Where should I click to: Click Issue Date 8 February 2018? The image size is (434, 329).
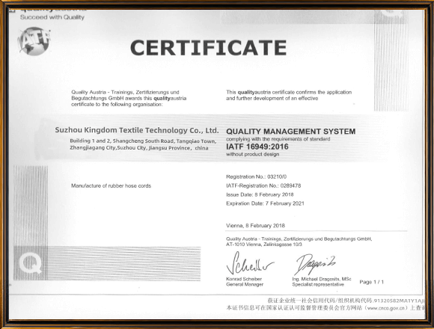(x=260, y=194)
